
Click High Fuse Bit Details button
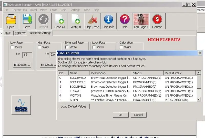pos(48,65)
